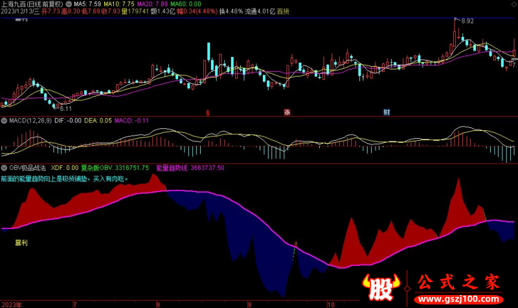Toggle the MA5 moving average label

85,4
